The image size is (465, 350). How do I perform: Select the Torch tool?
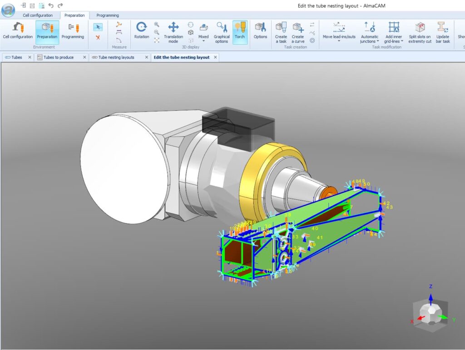coord(240,33)
